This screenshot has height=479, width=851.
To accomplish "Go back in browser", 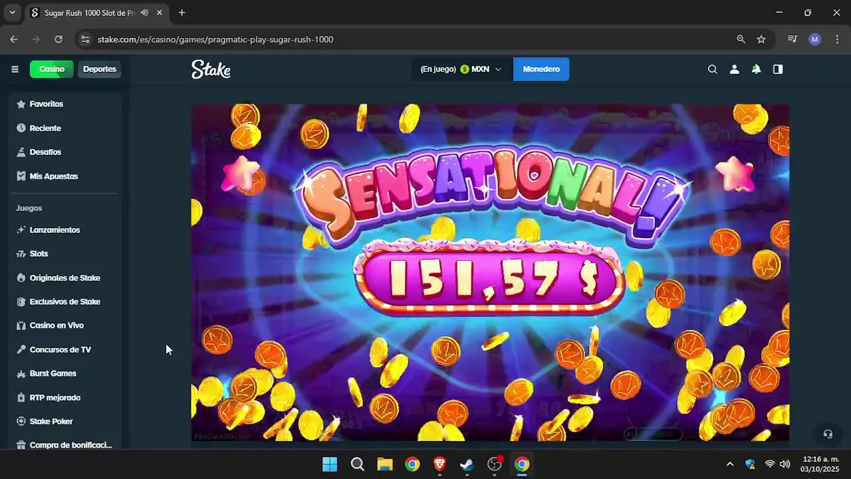I will [14, 39].
